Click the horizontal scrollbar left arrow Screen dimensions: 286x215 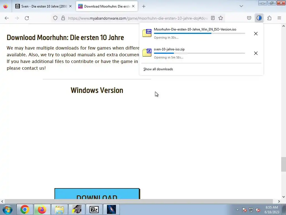(2, 202)
